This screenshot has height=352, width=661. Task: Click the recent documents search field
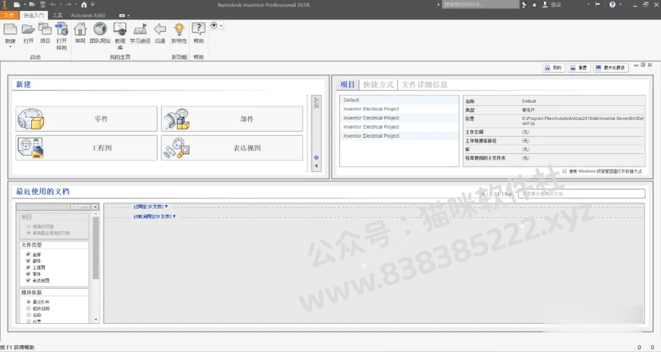point(581,193)
